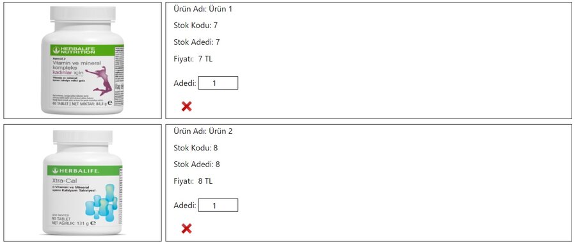The image size is (576, 242).
Task: Click the "Adedi:" label of Ürün 1
Action: point(185,83)
